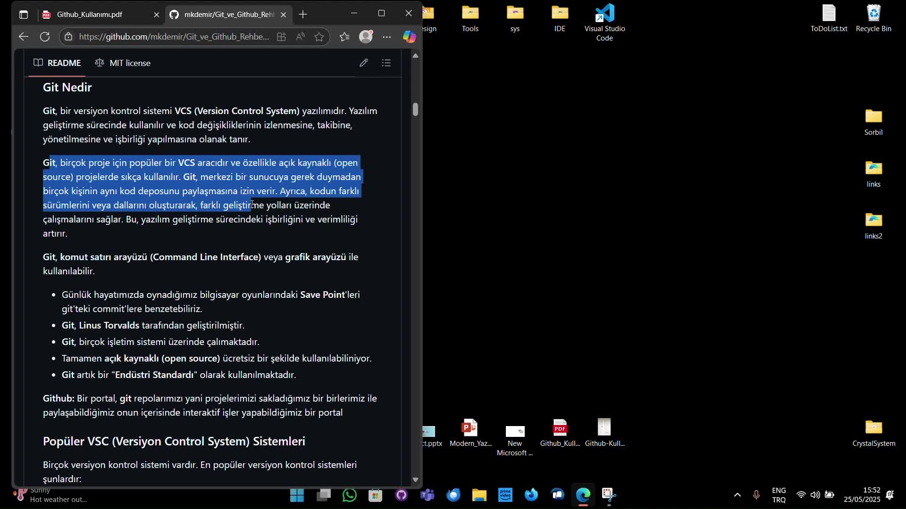The width and height of the screenshot is (906, 509).
Task: Go back to the previous page
Action: click(x=24, y=37)
